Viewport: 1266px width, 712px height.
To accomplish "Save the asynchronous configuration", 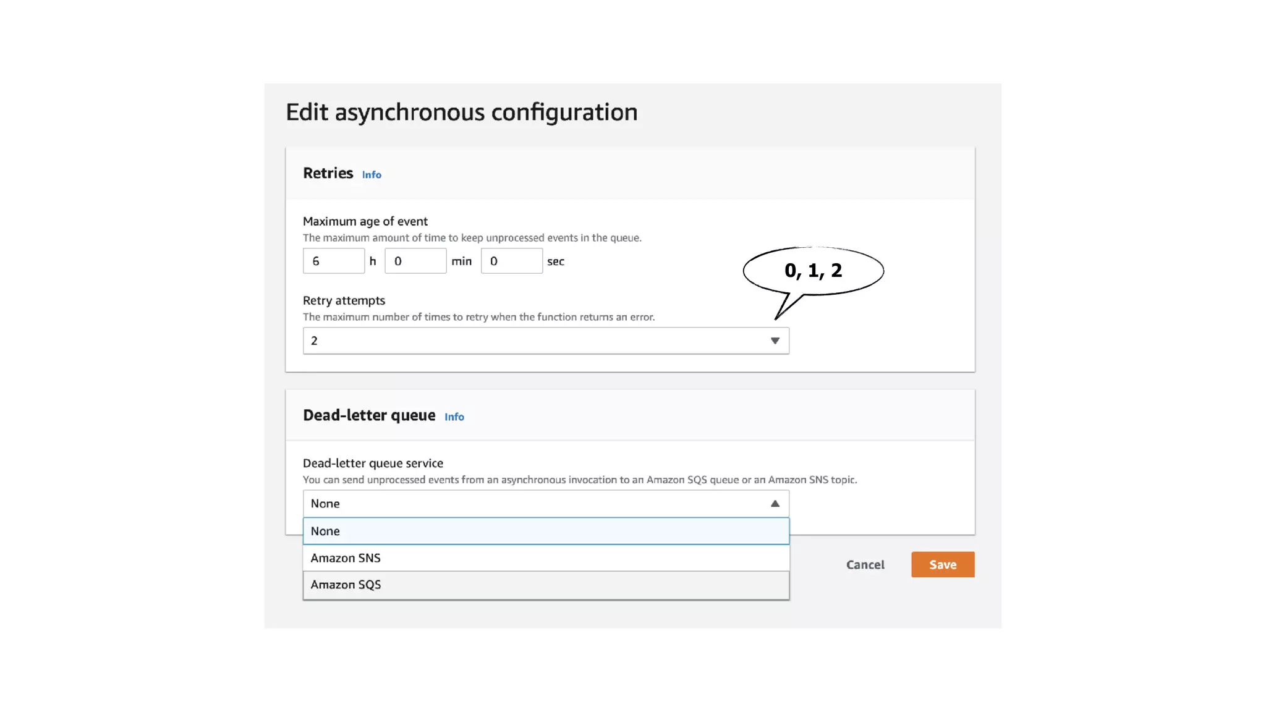I will [x=942, y=564].
